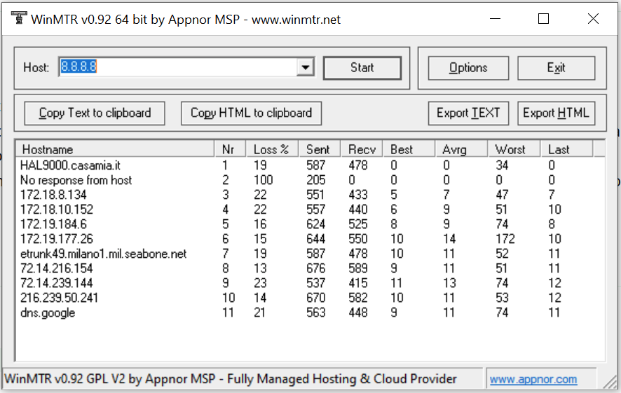Click the Recv column header
621x393 pixels.
pyautogui.click(x=362, y=150)
